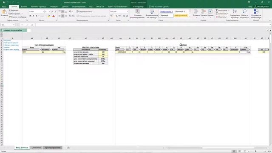
Task: Toggle center horizontal alignment
Action: coord(63,16)
